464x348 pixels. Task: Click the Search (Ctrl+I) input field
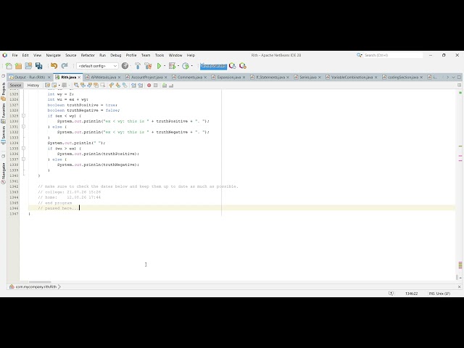pos(393,55)
